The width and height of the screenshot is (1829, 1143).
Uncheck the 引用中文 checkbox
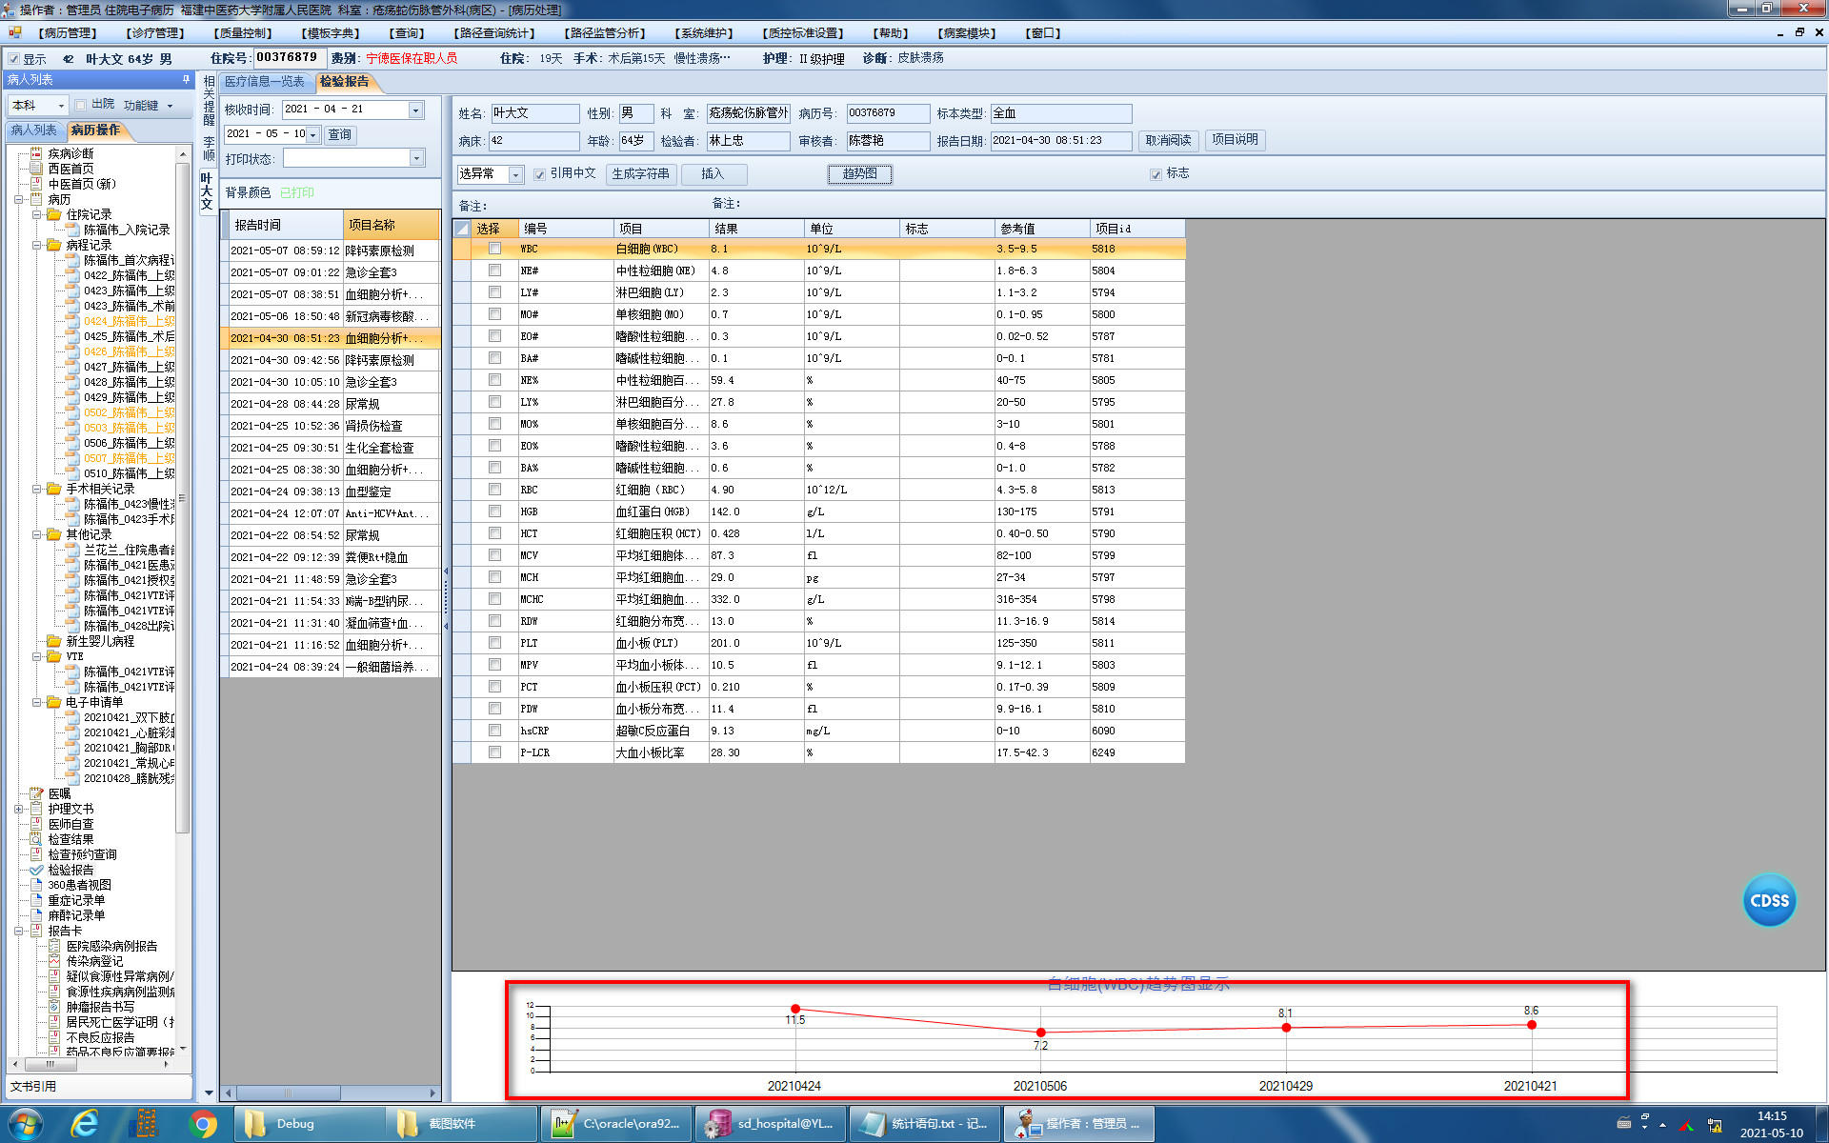[x=539, y=174]
